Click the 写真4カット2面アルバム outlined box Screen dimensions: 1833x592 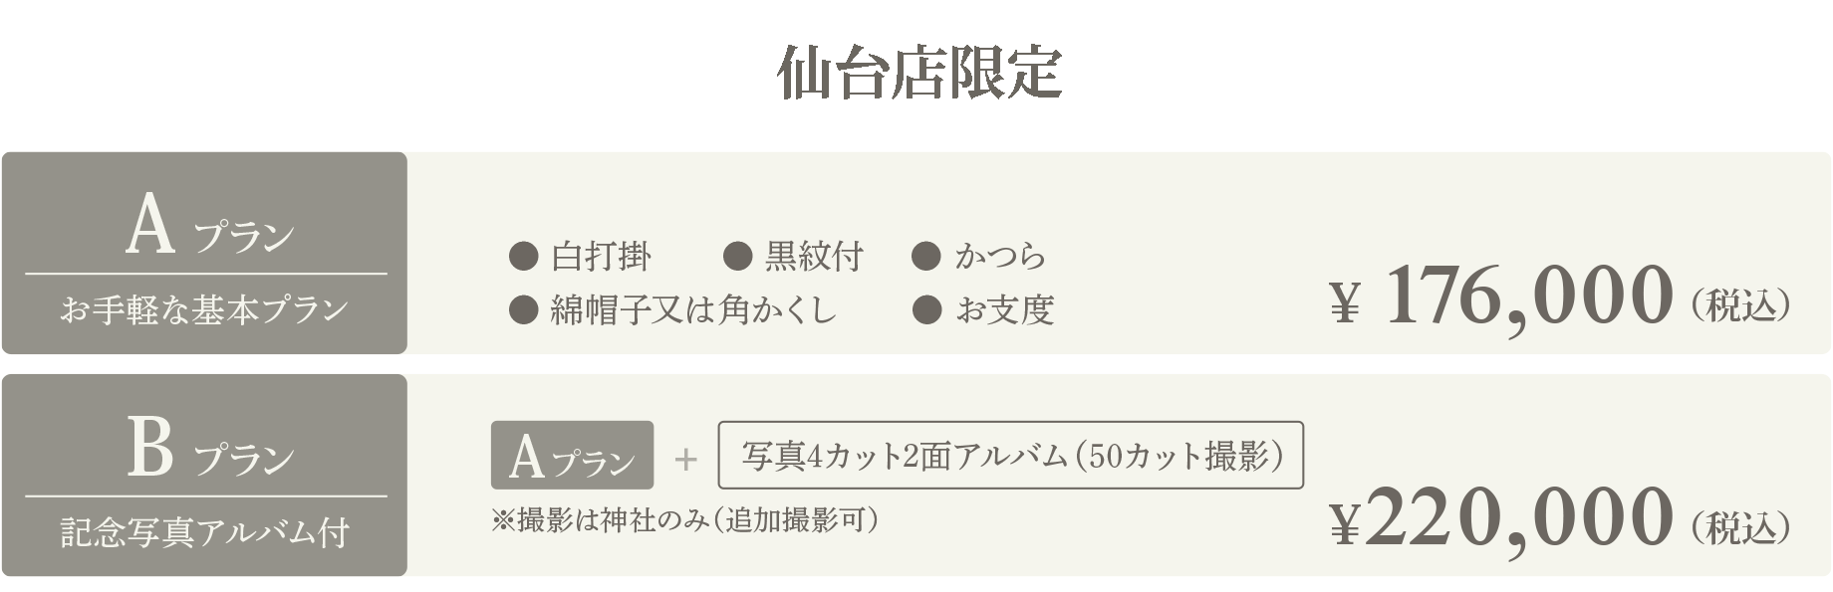(x=1010, y=456)
